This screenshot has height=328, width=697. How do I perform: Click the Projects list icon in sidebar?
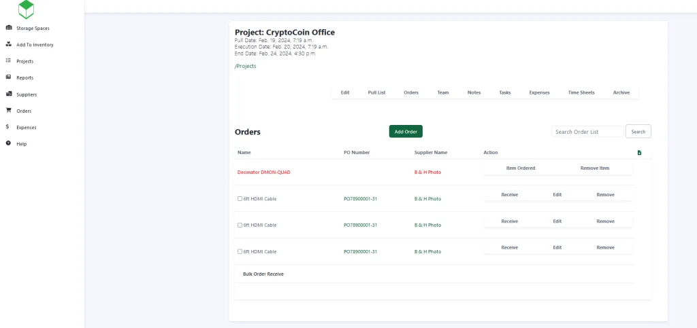(8, 61)
